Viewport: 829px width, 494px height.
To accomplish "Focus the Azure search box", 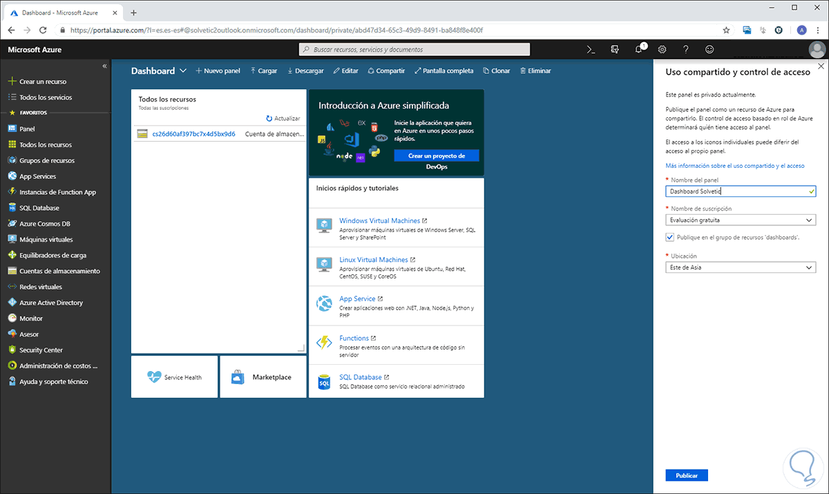I will pos(414,50).
